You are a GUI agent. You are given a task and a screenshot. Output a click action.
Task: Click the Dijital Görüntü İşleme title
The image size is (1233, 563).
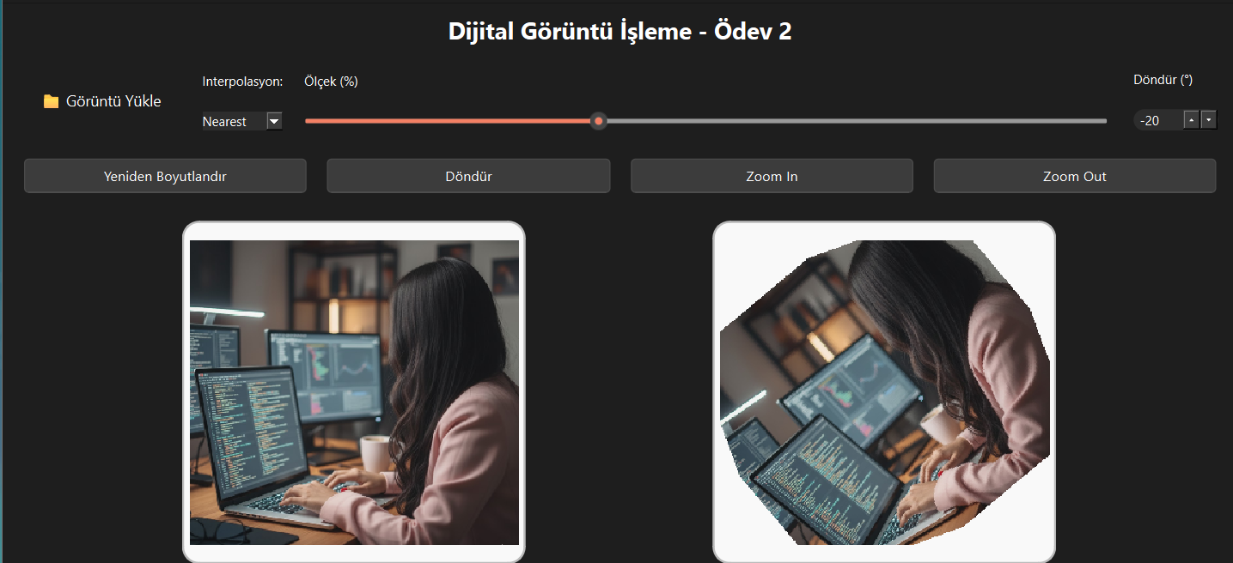[x=620, y=32]
